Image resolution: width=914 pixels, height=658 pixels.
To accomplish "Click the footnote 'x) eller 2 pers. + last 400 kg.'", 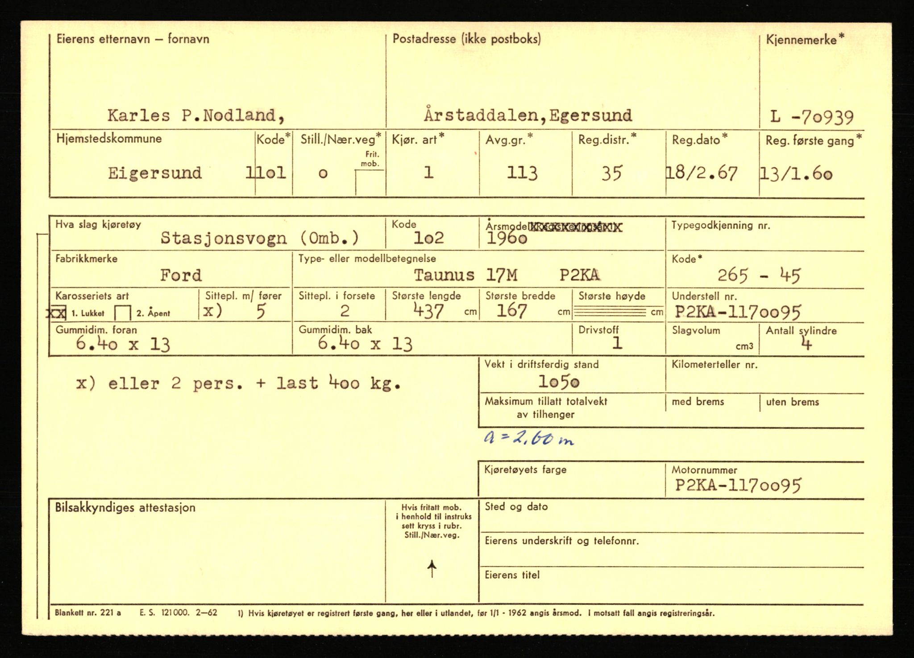I will pos(239,383).
